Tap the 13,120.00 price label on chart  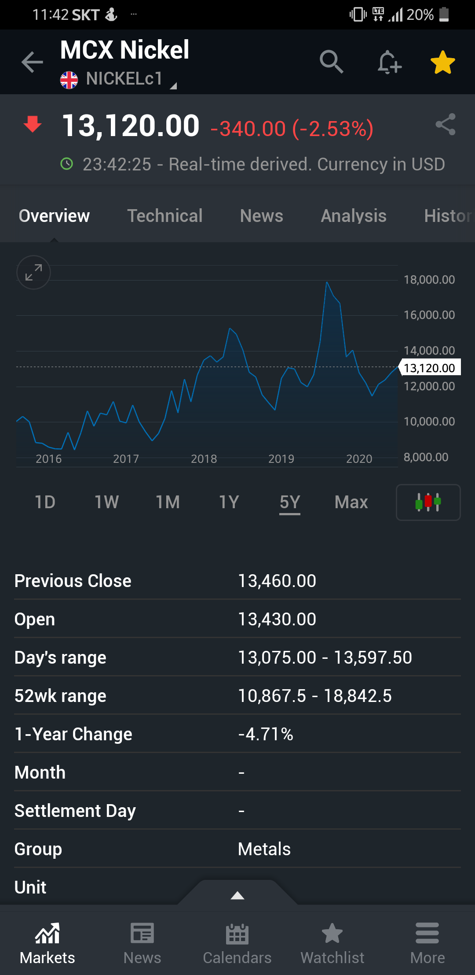[430, 367]
